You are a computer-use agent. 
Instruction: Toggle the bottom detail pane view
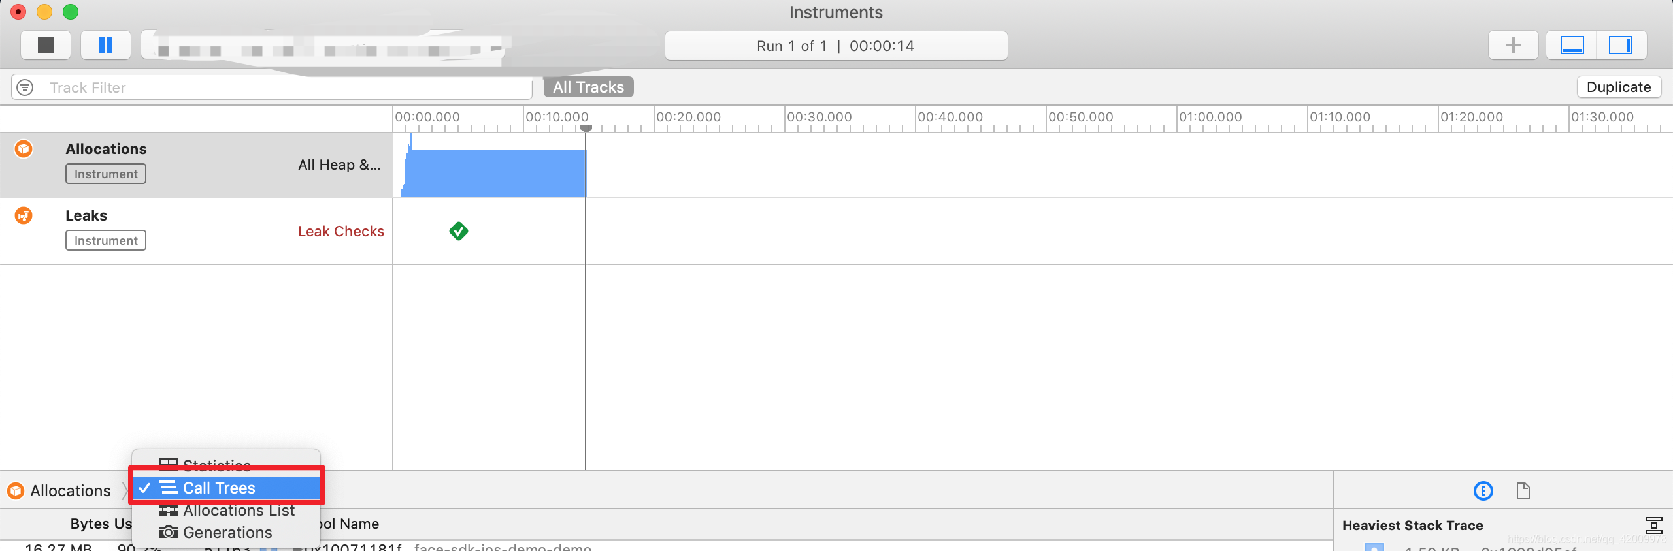(x=1572, y=45)
